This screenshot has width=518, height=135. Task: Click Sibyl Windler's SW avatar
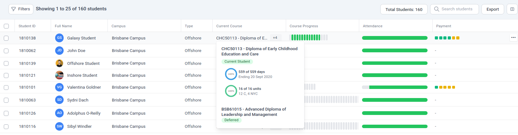coord(59,126)
